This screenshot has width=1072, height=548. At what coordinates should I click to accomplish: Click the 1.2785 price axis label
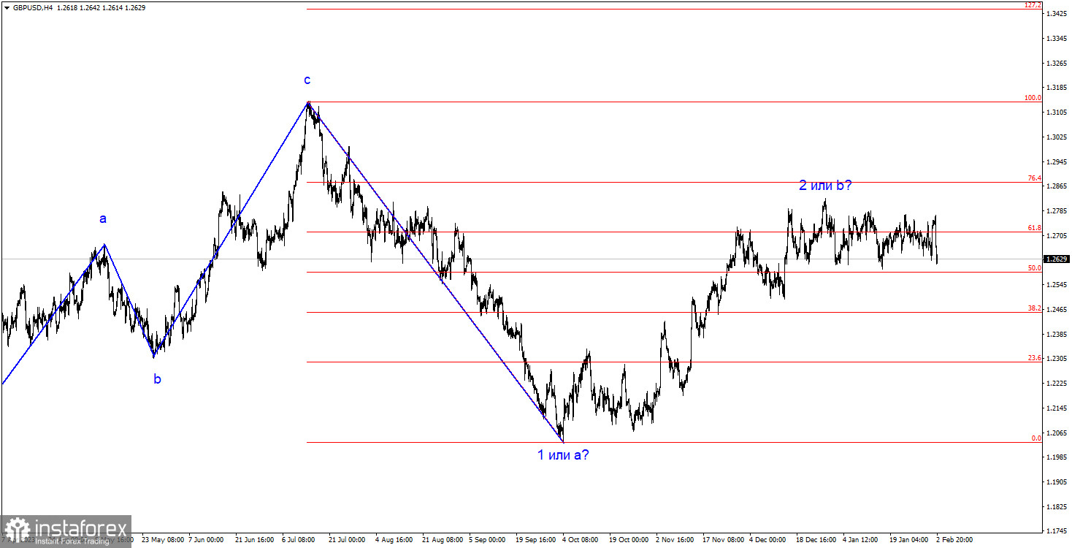pyautogui.click(x=1056, y=211)
